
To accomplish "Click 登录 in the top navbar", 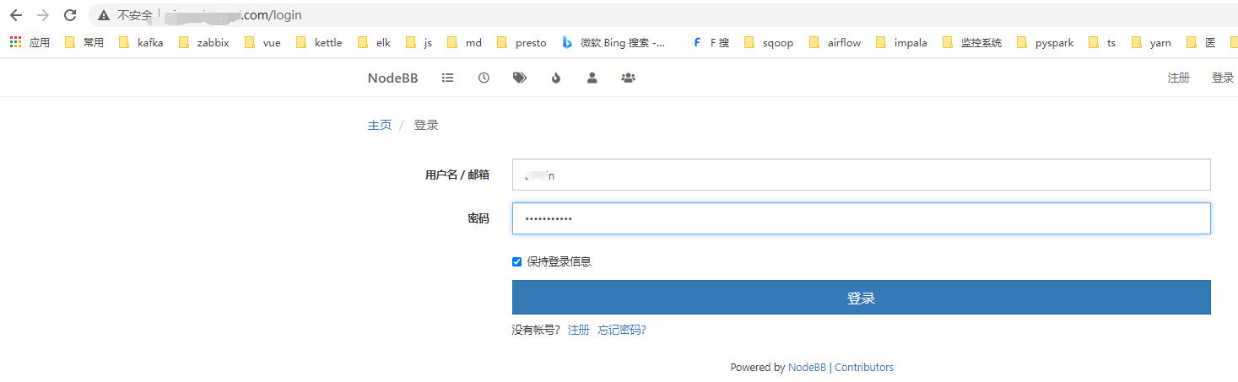I will click(x=1223, y=78).
